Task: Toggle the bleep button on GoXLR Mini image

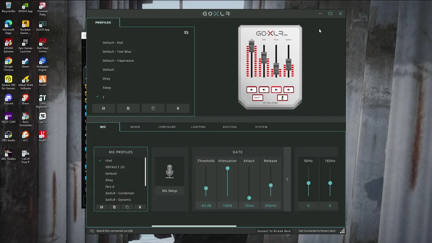Action: click(x=258, y=98)
